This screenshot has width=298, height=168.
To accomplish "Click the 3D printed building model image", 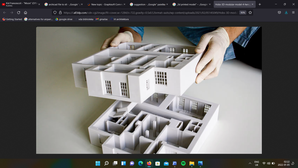I will pos(149,90).
